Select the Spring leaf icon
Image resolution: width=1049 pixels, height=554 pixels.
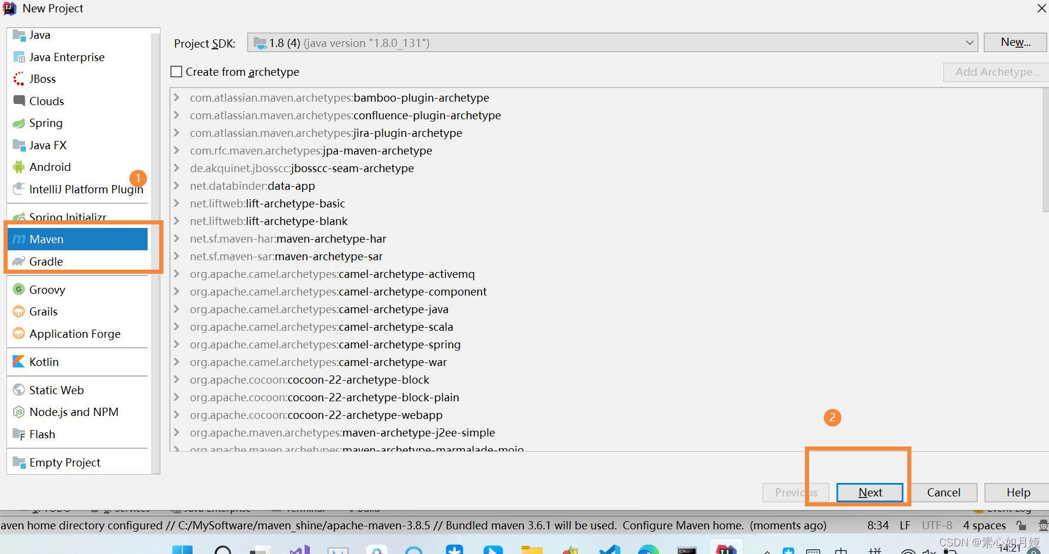point(19,123)
